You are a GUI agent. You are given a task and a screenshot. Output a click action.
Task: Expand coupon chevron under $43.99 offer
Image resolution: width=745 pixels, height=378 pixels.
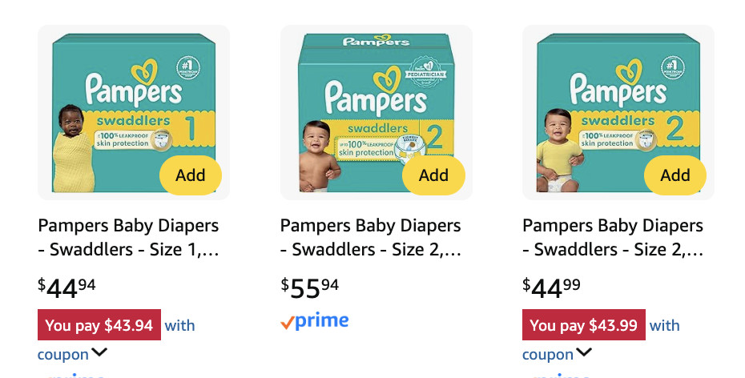(x=584, y=353)
